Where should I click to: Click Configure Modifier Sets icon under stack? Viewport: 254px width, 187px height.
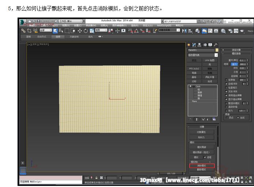tap(214, 119)
